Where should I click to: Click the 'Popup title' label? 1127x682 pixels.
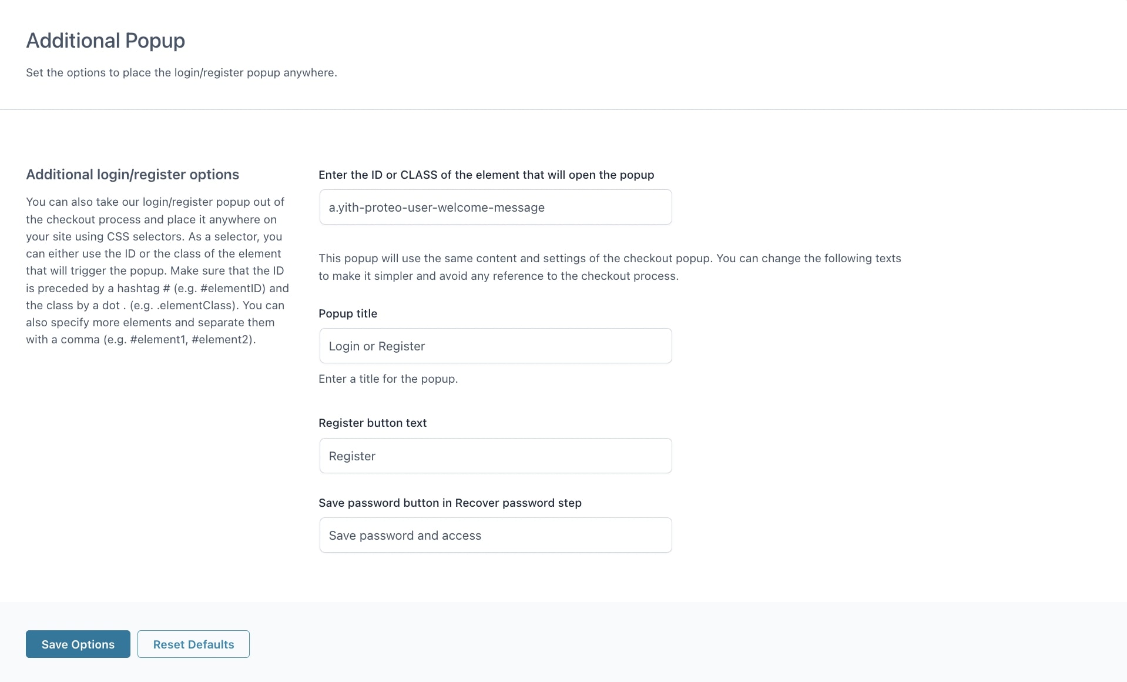coord(347,313)
